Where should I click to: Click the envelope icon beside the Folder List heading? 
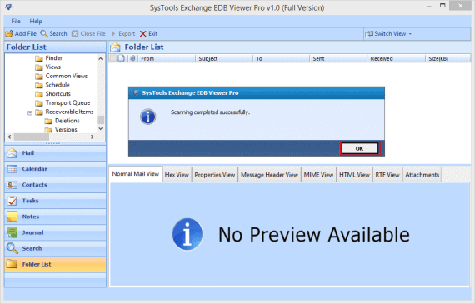pos(115,47)
